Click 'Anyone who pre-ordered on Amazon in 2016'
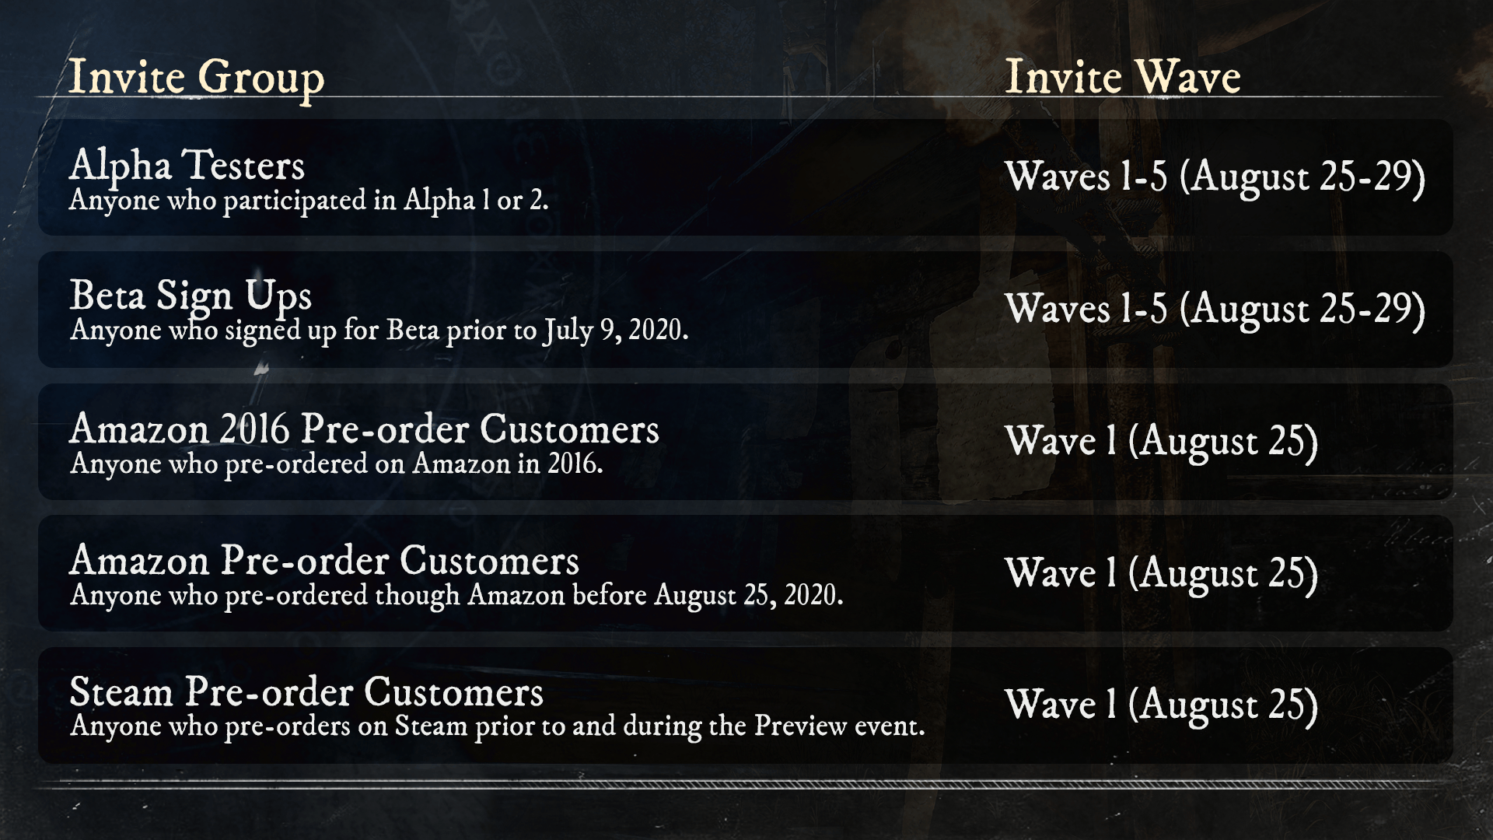Screen dimensions: 1493x840 (x=336, y=464)
